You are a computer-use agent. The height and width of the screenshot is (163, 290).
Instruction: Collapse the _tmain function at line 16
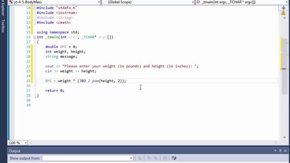coord(34,37)
